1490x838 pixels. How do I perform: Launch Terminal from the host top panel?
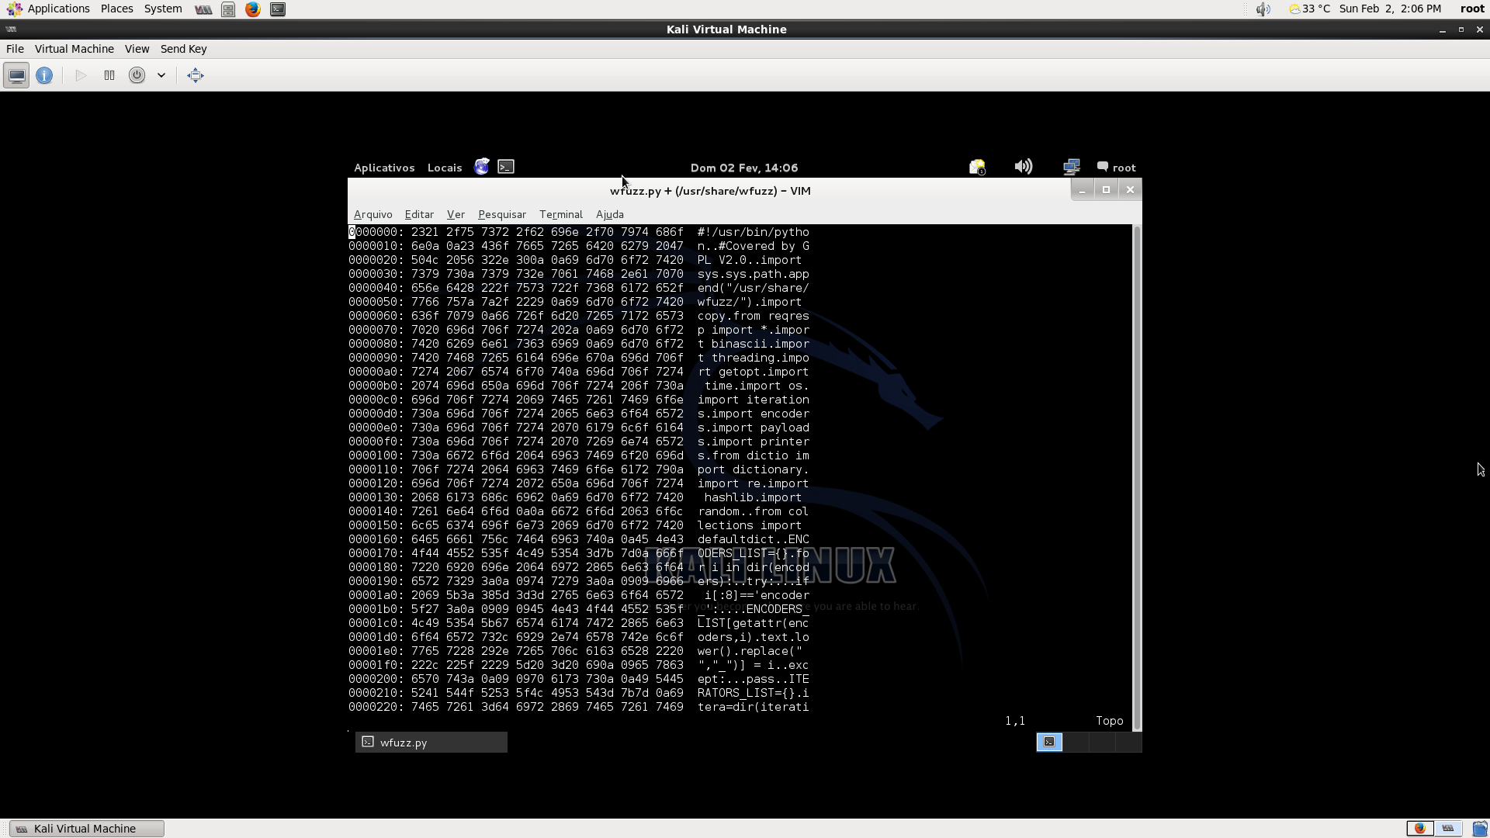pos(278,9)
